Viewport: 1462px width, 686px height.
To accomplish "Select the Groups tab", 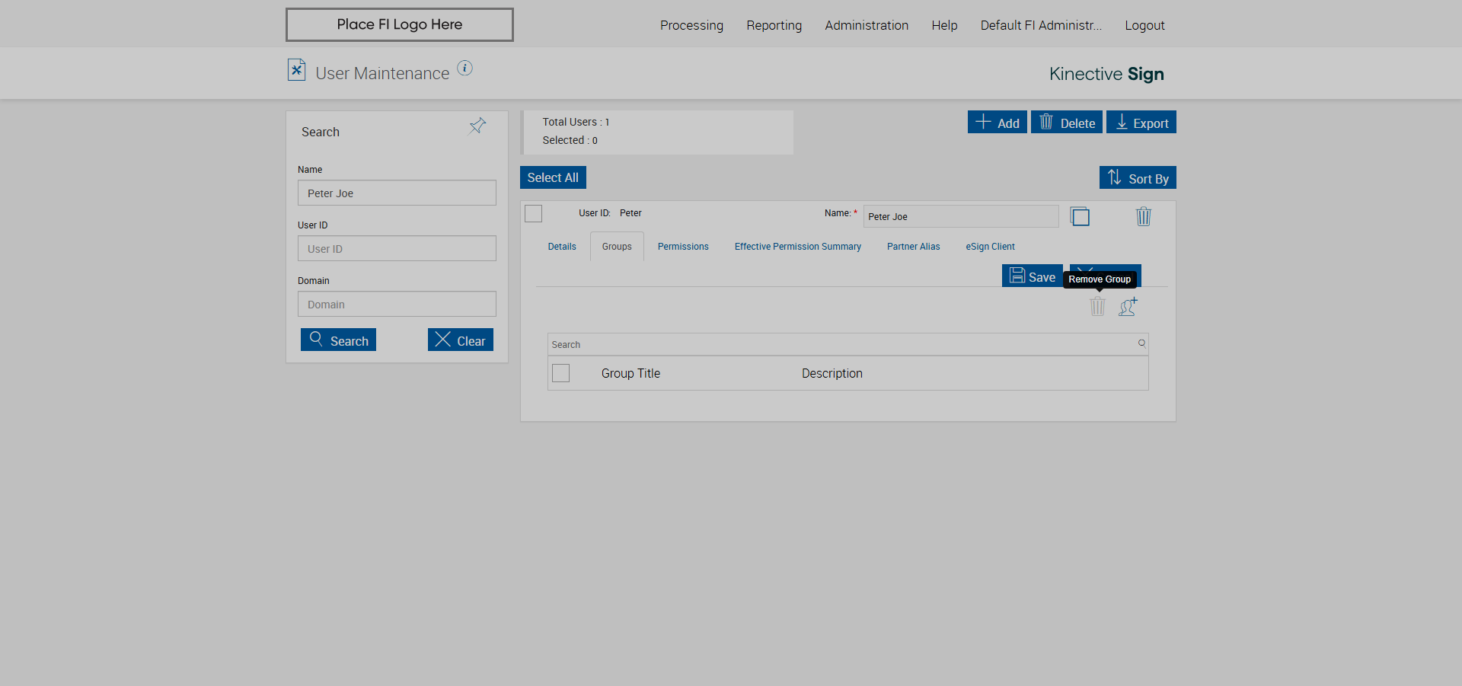I will click(x=617, y=247).
